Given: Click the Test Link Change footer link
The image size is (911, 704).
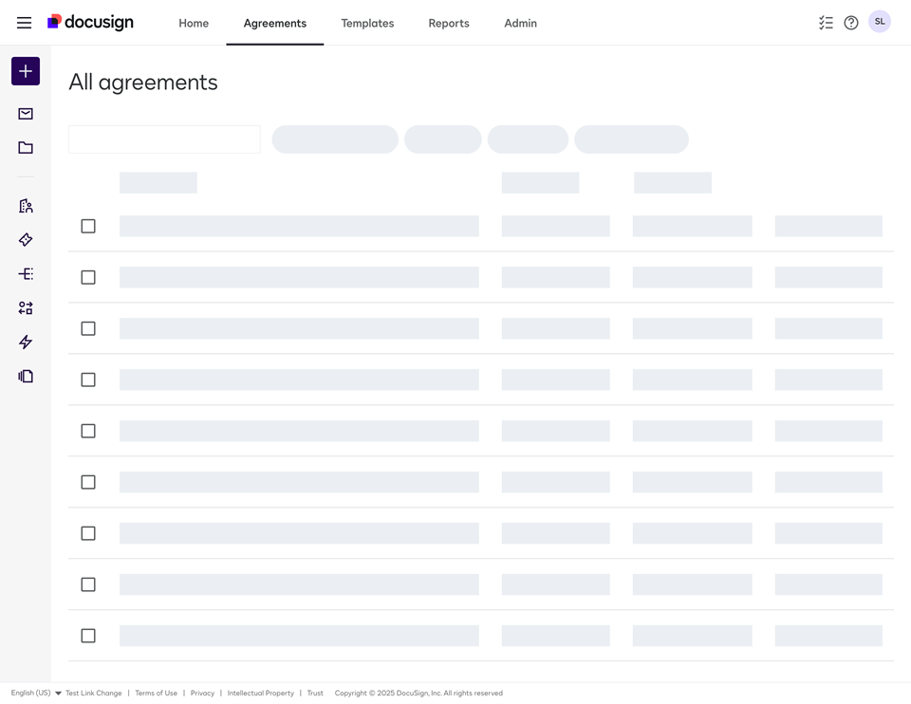Looking at the screenshot, I should pos(94,693).
